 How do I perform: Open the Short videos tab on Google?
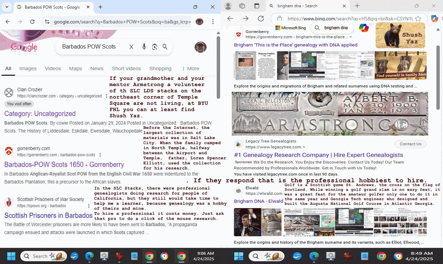point(126,68)
